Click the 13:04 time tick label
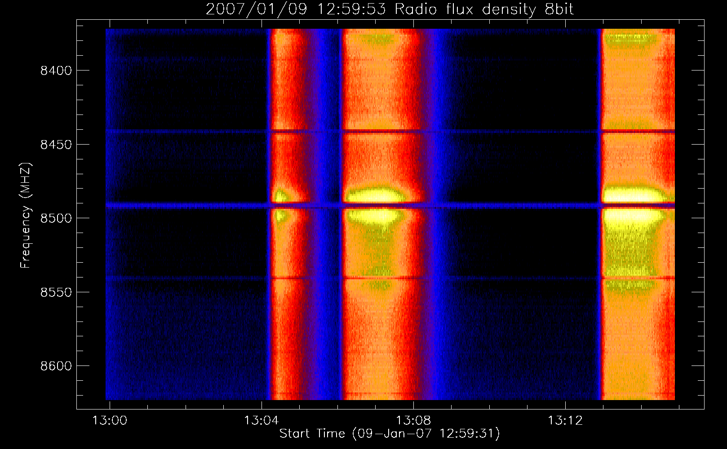 point(262,420)
